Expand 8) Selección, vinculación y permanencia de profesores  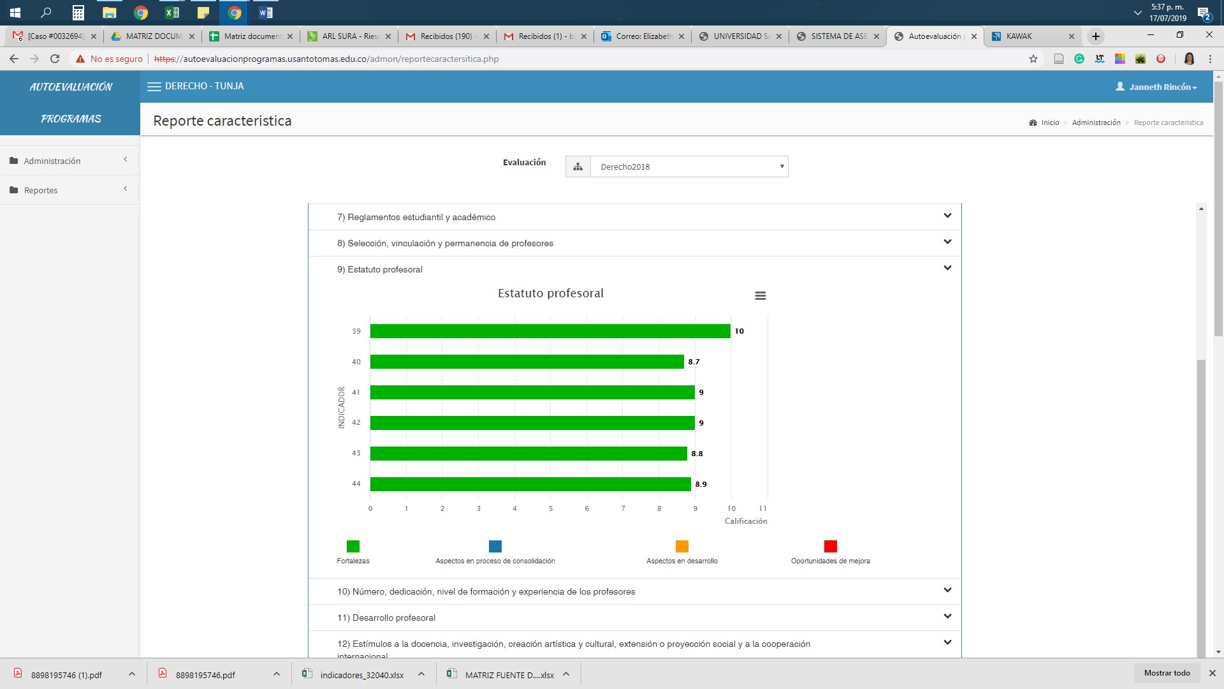[634, 243]
